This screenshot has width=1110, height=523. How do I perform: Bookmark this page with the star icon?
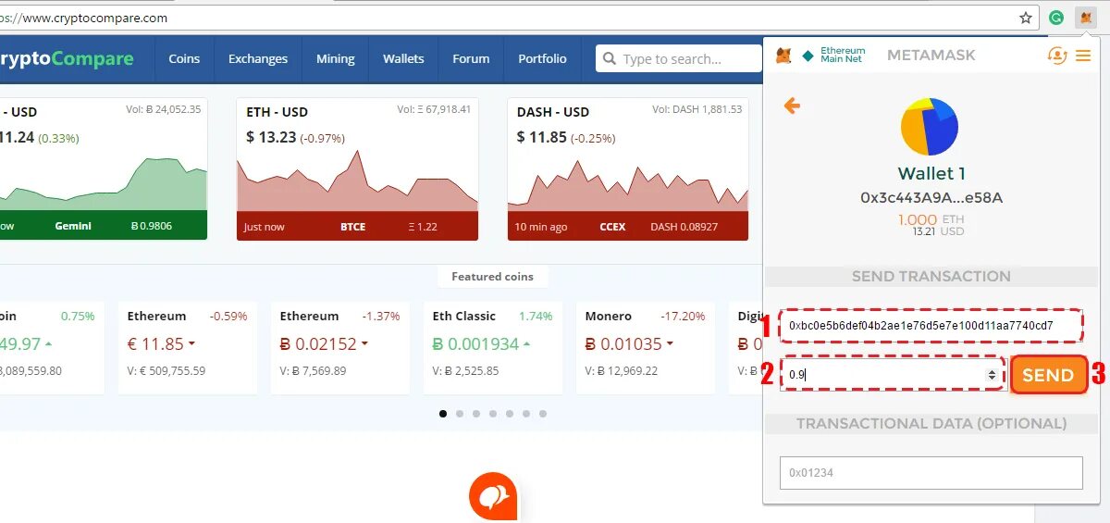[1026, 18]
